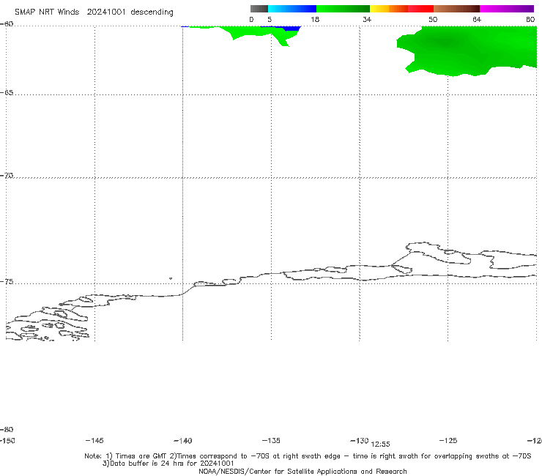Click the color bar label '50'

coord(433,19)
